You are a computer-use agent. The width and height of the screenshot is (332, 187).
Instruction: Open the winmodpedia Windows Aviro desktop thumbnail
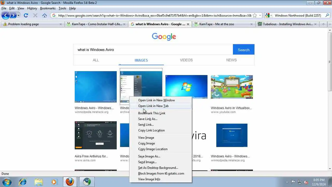(96, 87)
